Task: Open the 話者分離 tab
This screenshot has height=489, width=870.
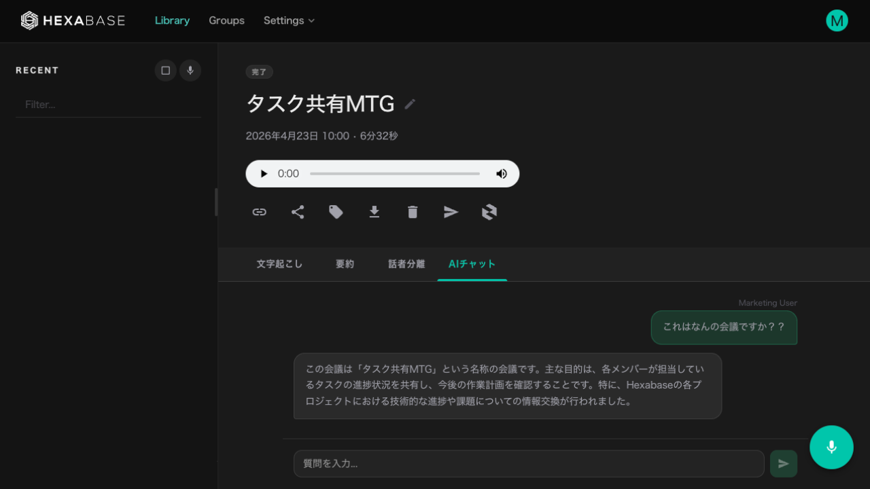Action: 406,264
